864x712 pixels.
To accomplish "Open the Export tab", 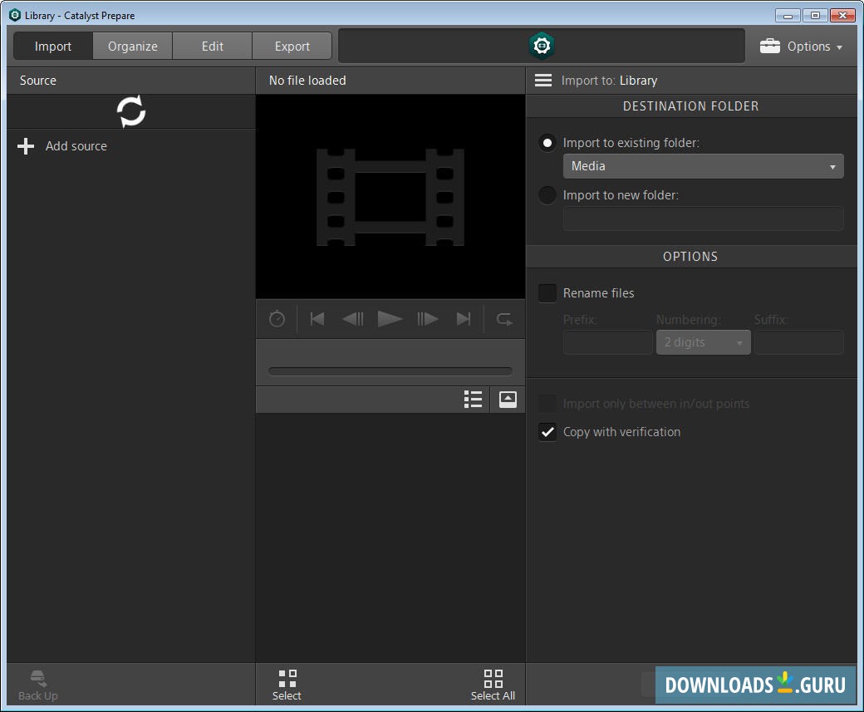I will (x=292, y=46).
